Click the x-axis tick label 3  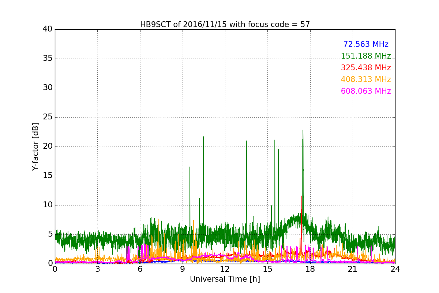pyautogui.click(x=97, y=269)
